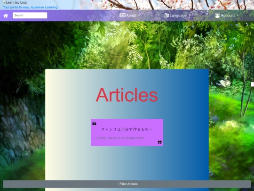Open the Account dropdown menu
The image size is (254, 191).
[x=227, y=16]
